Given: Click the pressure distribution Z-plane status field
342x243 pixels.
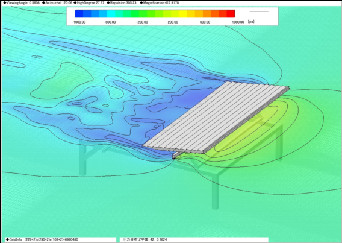Looking at the screenshot, I should click(x=194, y=239).
